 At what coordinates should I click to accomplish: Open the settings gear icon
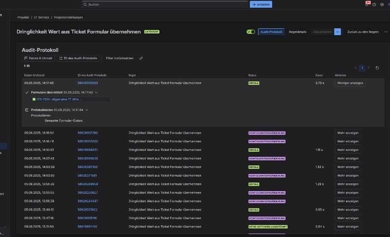click(382, 4)
